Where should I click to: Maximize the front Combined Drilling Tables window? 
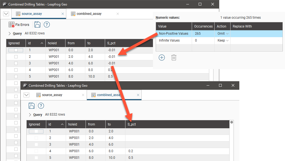tap(220, 85)
